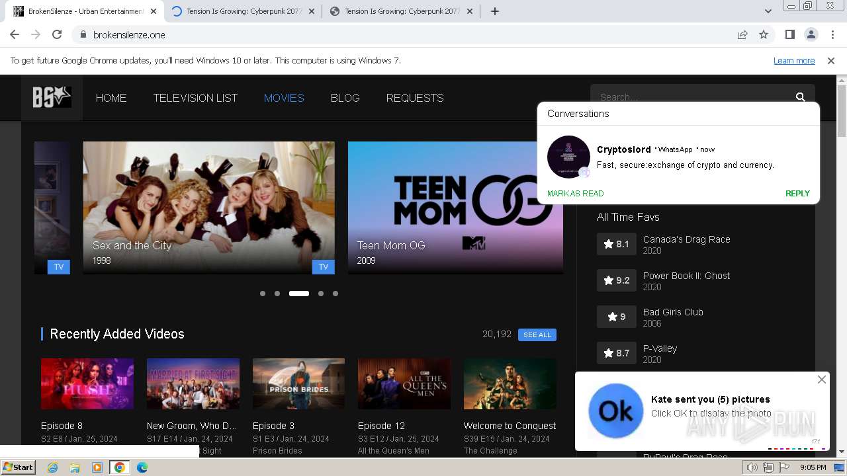Image resolution: width=847 pixels, height=476 pixels.
Task: Launch Internet Explorer from taskbar
Action: pyautogui.click(x=53, y=467)
